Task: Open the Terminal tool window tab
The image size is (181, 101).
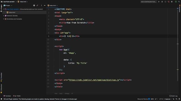Action: (x=7, y=96)
